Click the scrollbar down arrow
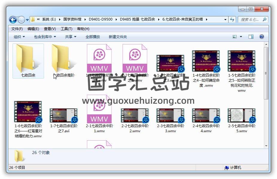The height and width of the screenshot is (179, 277). tap(266, 146)
